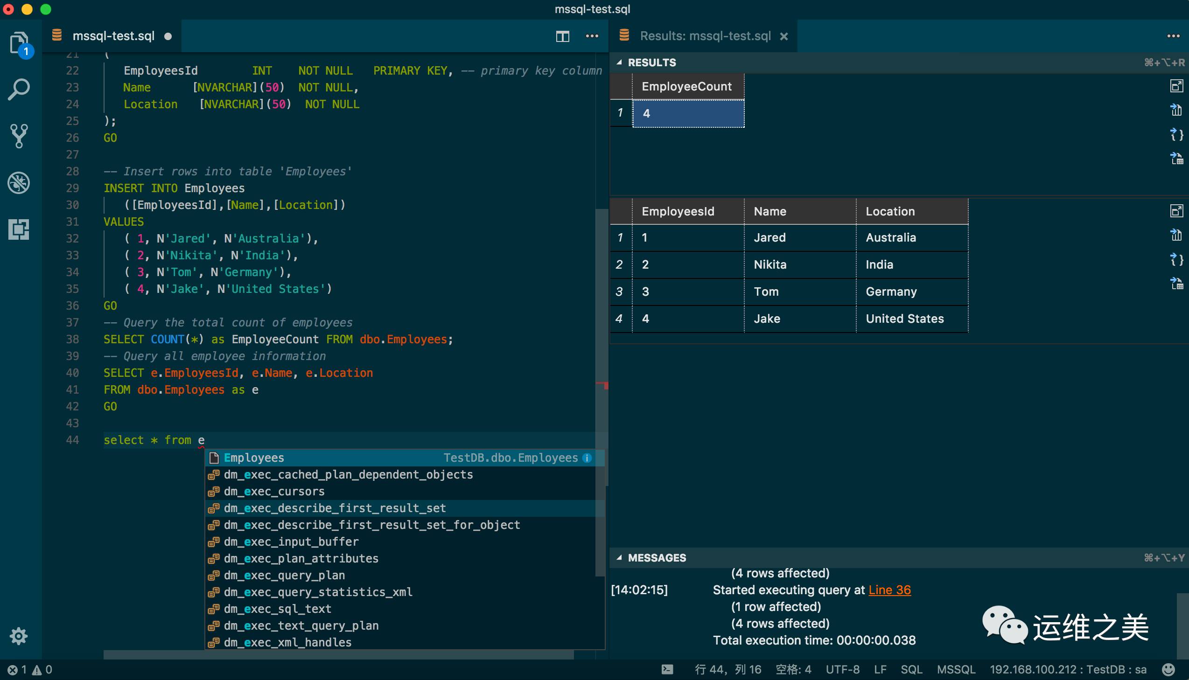
Task: Open the Debug view in activity bar
Action: tap(19, 183)
